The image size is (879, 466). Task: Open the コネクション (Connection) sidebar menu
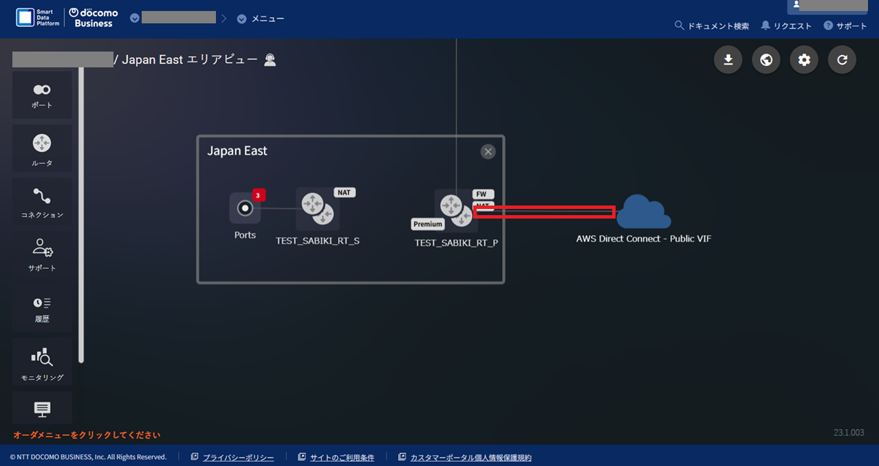42,202
